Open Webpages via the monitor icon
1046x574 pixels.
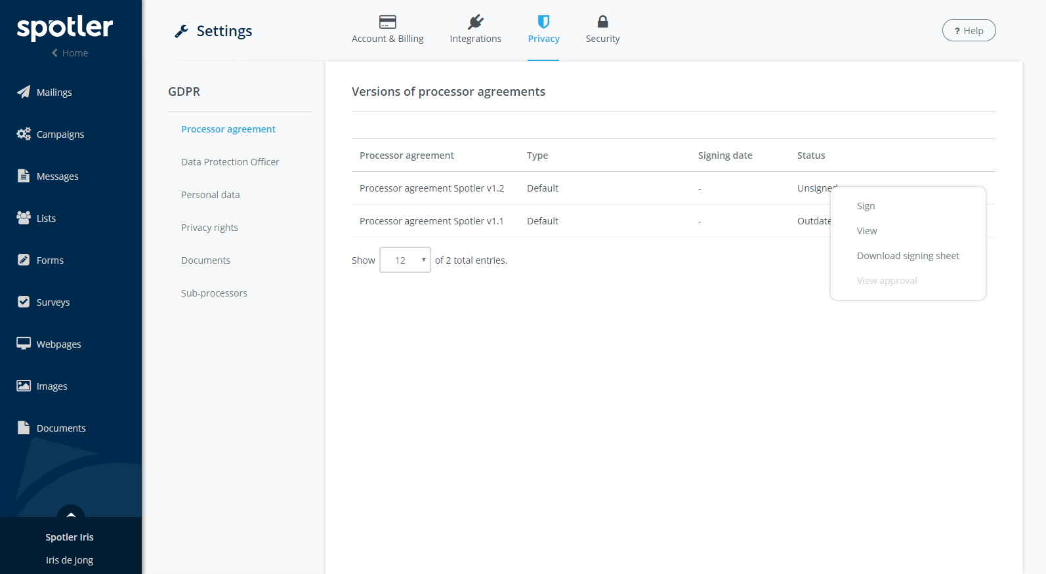coord(24,344)
